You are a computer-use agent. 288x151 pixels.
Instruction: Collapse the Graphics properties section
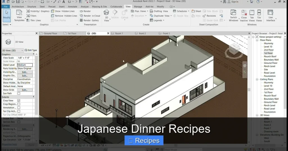click(33, 54)
